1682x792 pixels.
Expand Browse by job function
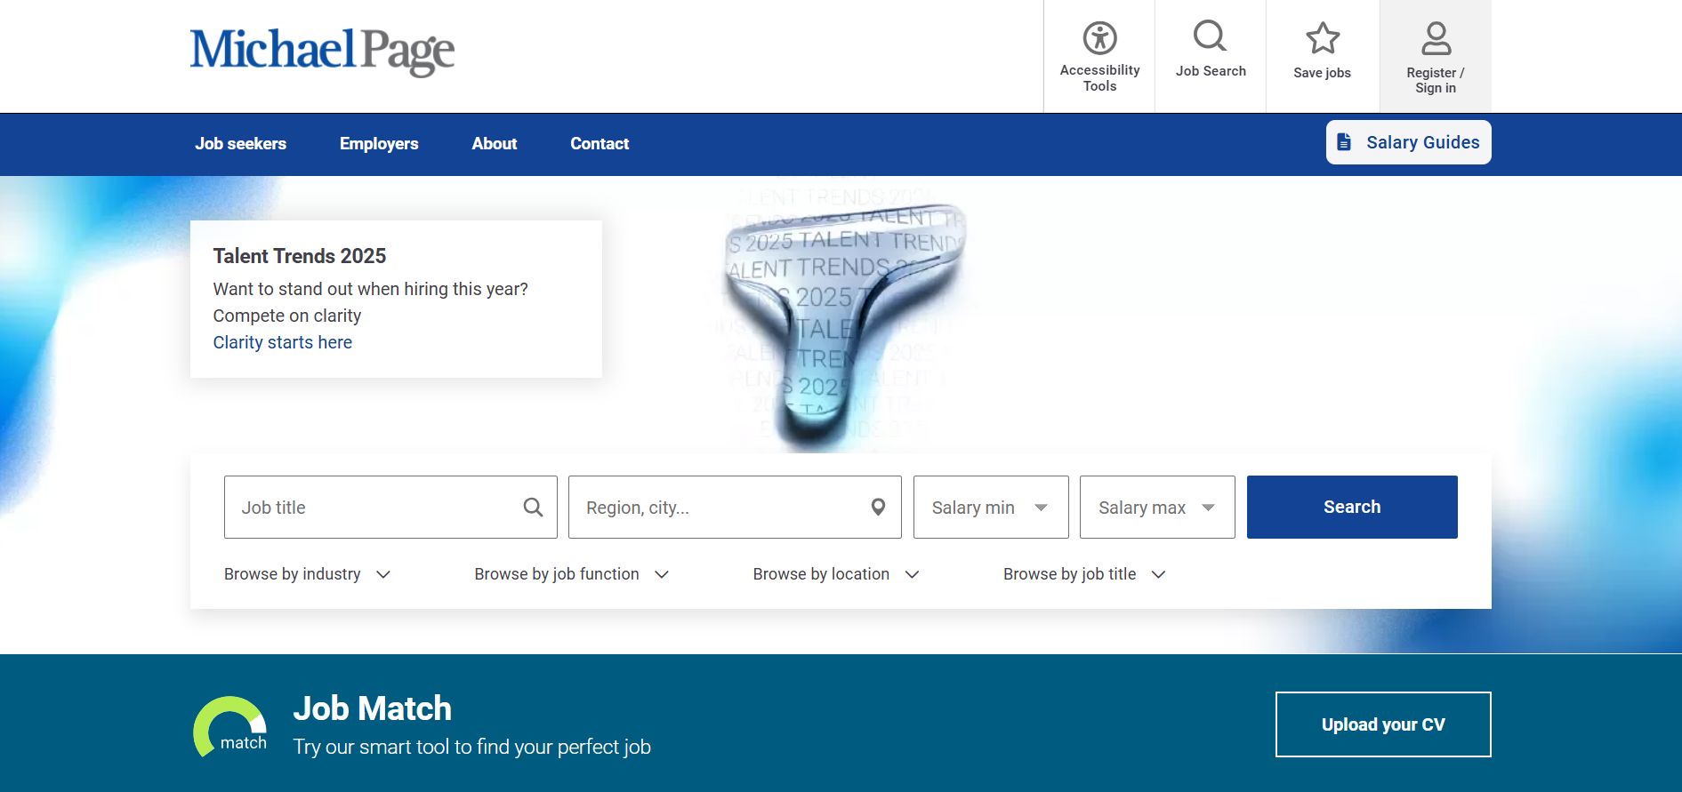[x=571, y=574]
